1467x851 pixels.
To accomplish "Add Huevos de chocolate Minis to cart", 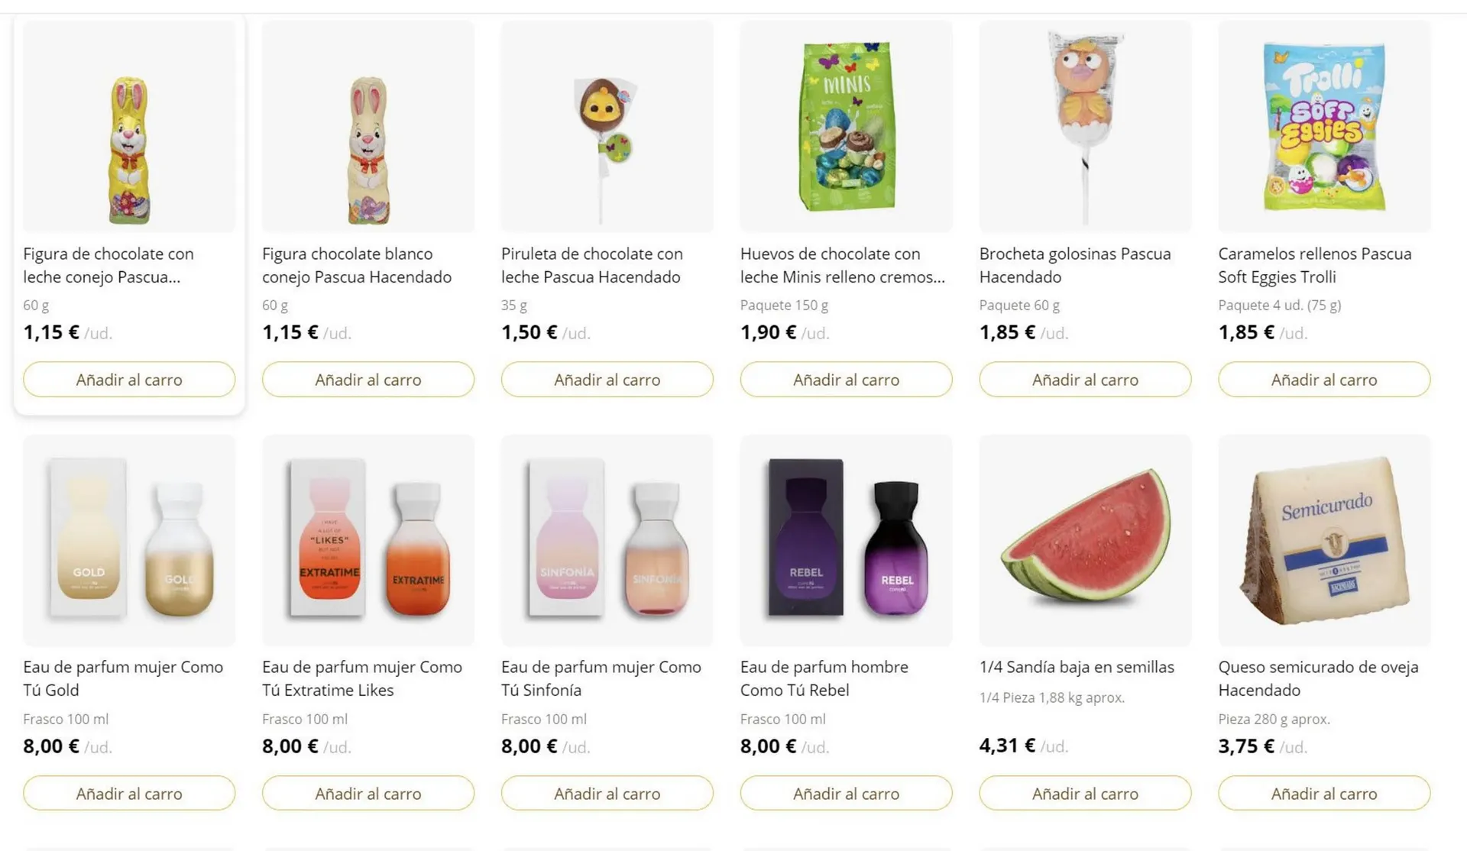I will tap(846, 380).
